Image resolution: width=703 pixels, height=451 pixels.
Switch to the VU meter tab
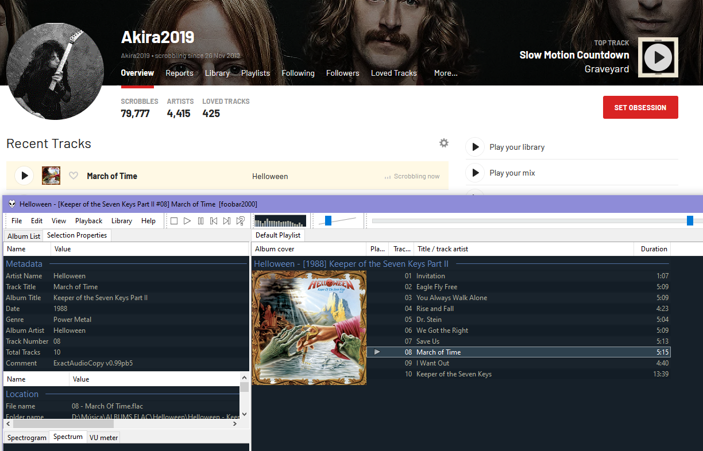point(103,437)
